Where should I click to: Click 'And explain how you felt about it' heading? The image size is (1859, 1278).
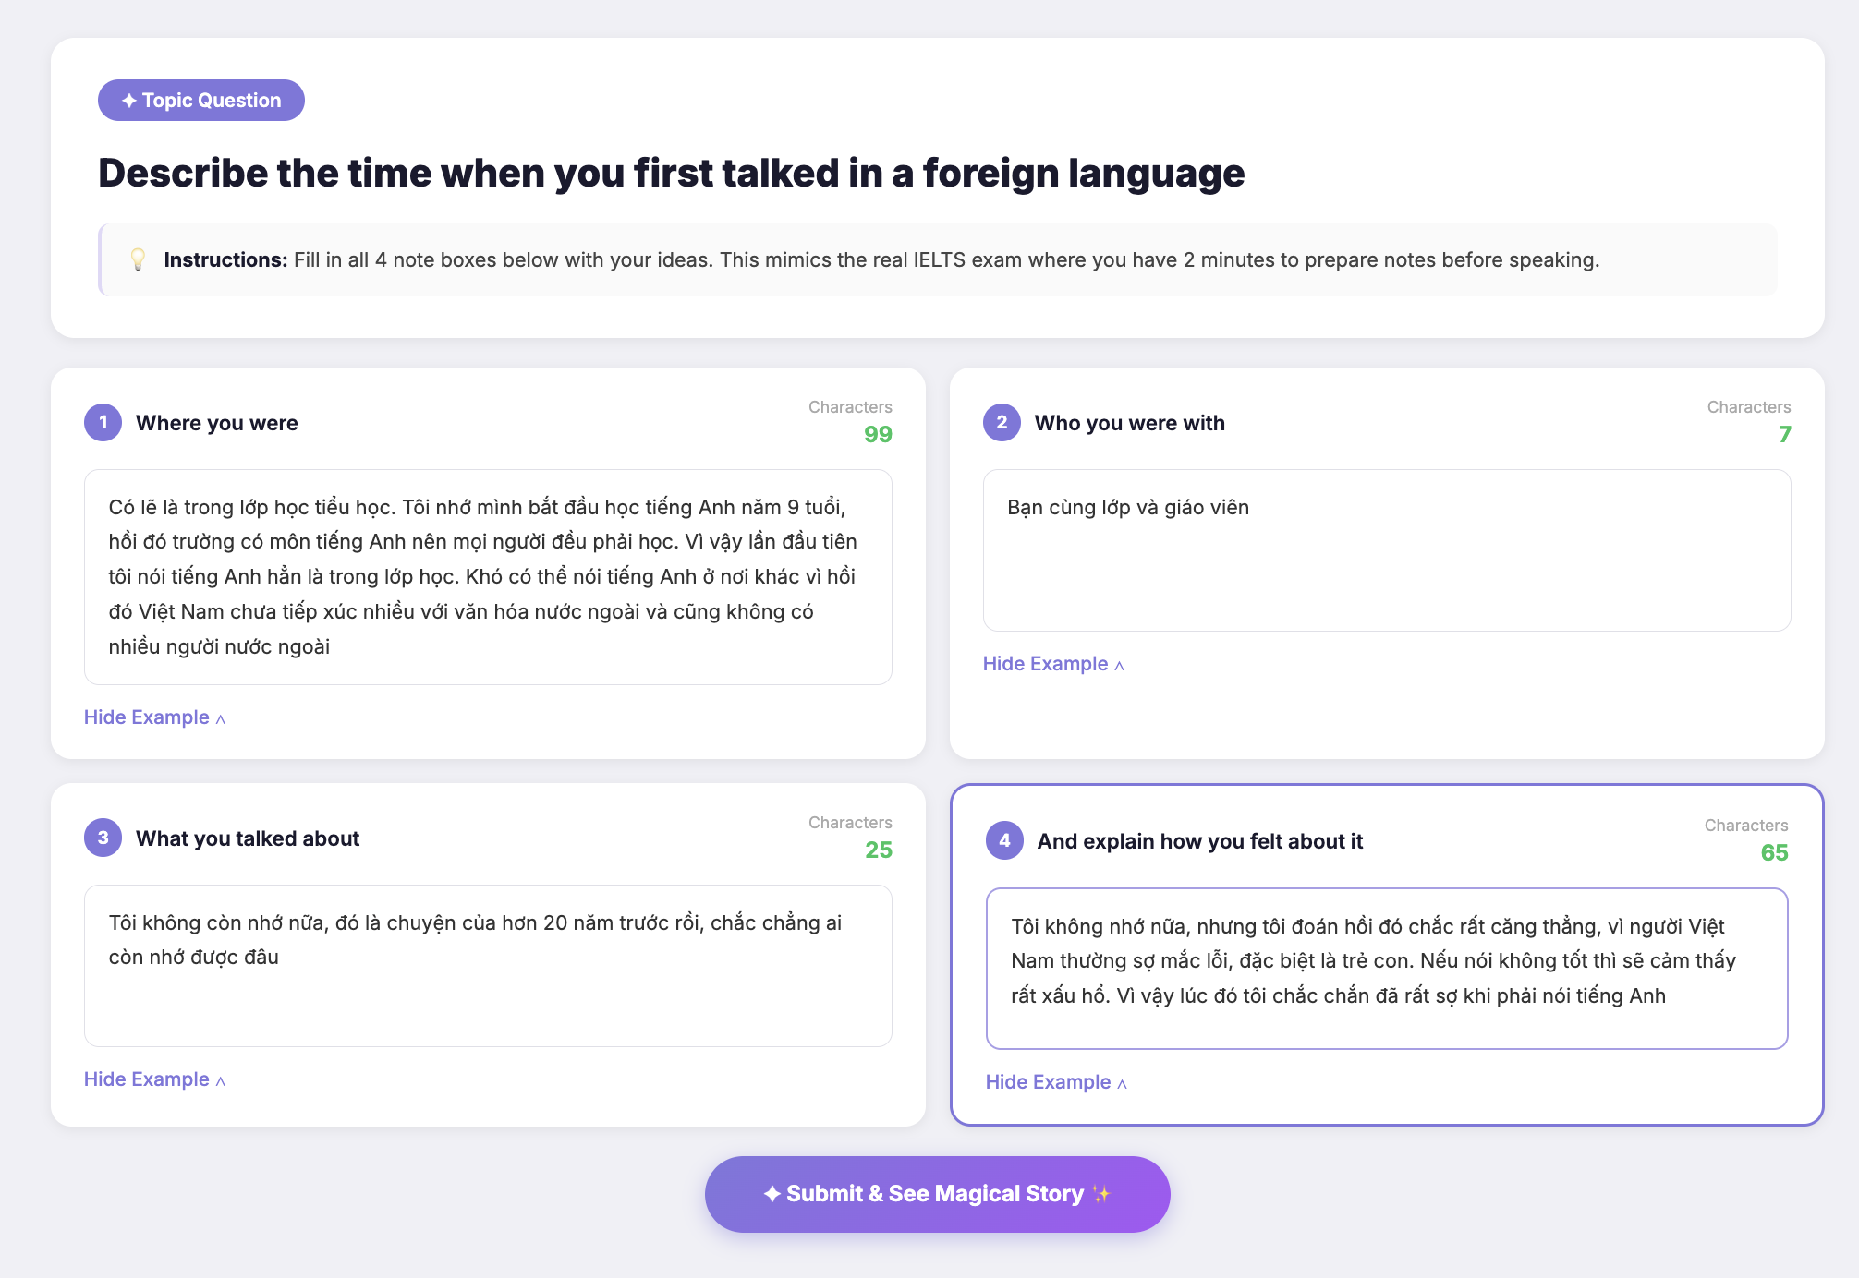pos(1199,841)
